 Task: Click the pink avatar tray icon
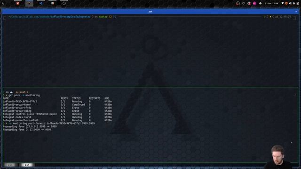click(x=254, y=3)
